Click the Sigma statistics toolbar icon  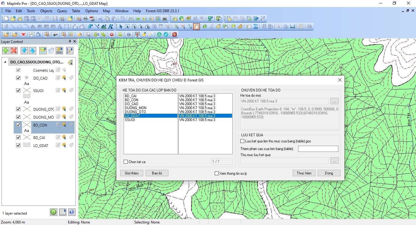click(x=256, y=27)
